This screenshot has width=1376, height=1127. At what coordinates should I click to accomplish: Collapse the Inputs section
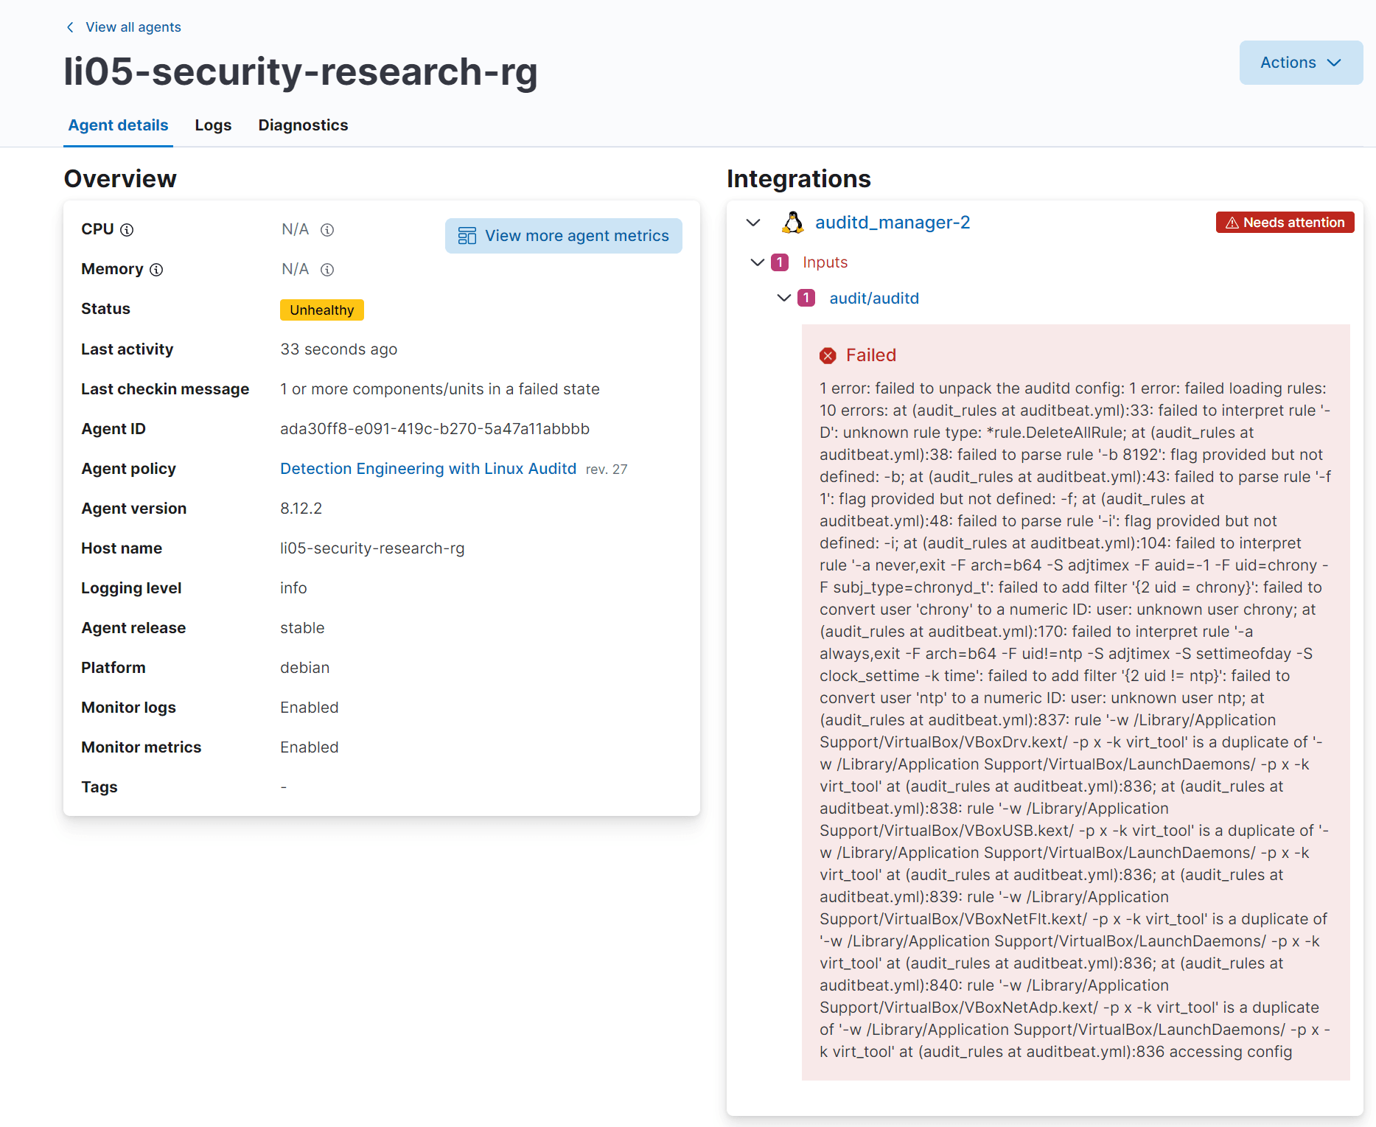tap(757, 262)
